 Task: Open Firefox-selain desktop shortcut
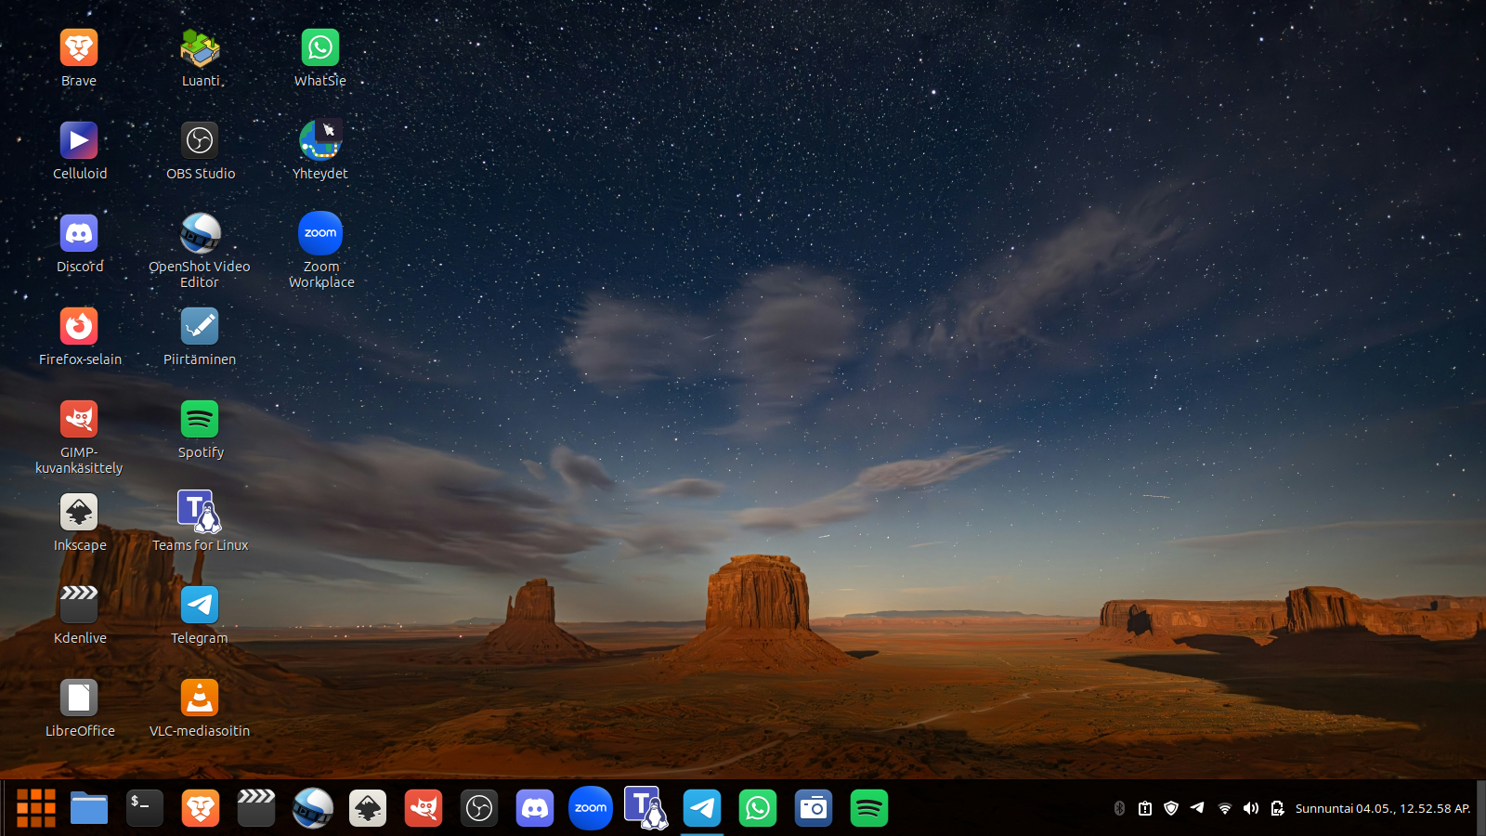(79, 327)
